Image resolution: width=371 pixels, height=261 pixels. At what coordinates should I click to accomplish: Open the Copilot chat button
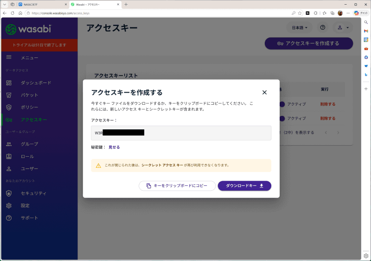pyautogui.click(x=361, y=13)
